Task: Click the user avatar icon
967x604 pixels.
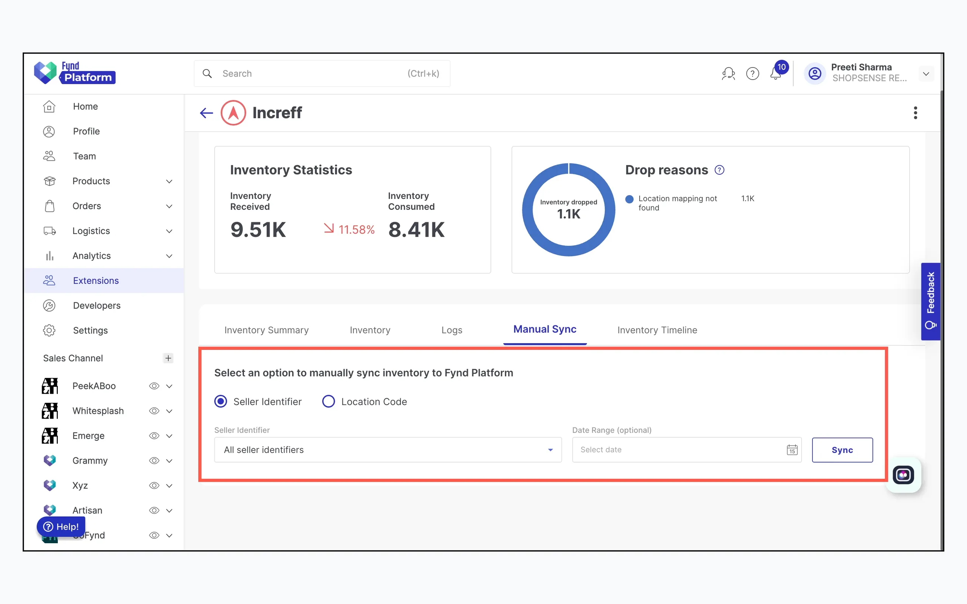Action: [815, 74]
